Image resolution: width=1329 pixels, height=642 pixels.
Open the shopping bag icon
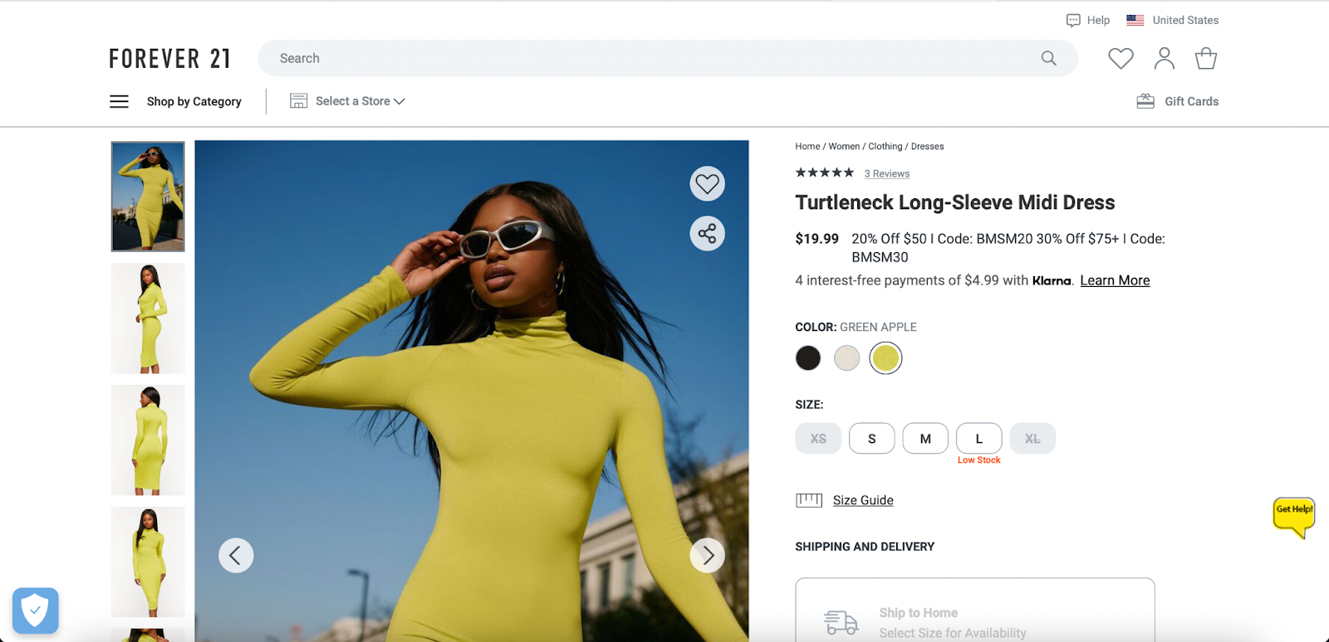click(x=1206, y=58)
